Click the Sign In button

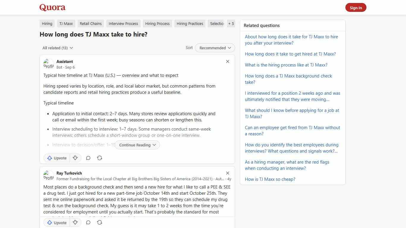coord(356,7)
